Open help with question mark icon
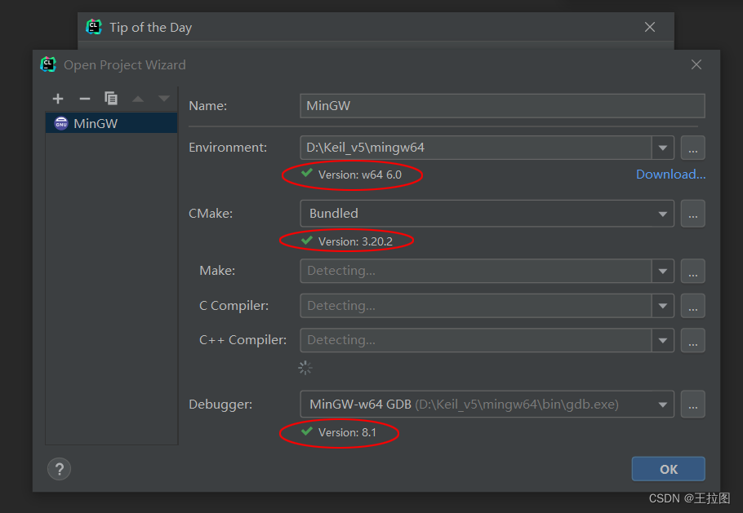This screenshot has width=743, height=513. (60, 469)
